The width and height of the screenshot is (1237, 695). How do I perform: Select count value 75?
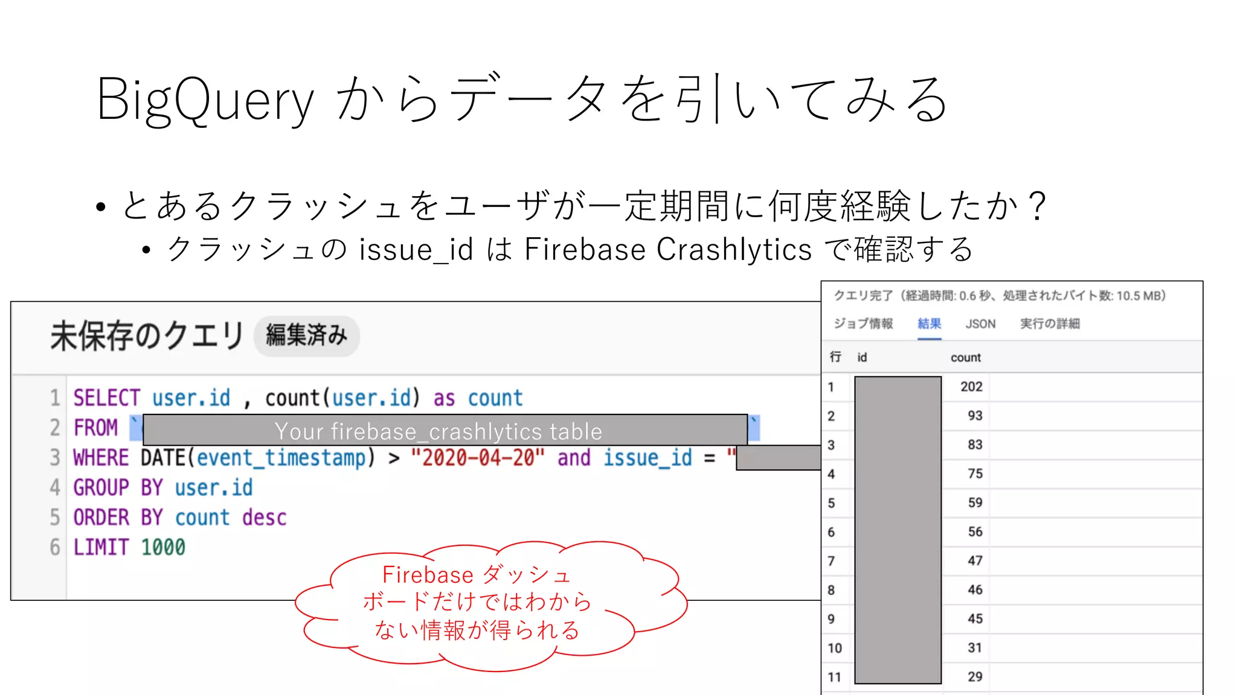pos(975,474)
